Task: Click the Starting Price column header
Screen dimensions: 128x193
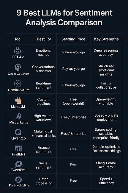Action: [73, 39]
